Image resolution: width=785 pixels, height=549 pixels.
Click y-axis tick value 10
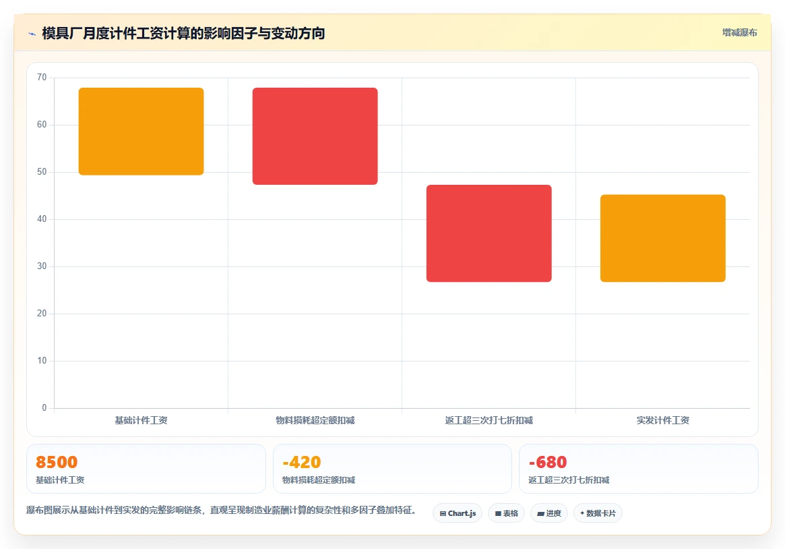pos(42,361)
